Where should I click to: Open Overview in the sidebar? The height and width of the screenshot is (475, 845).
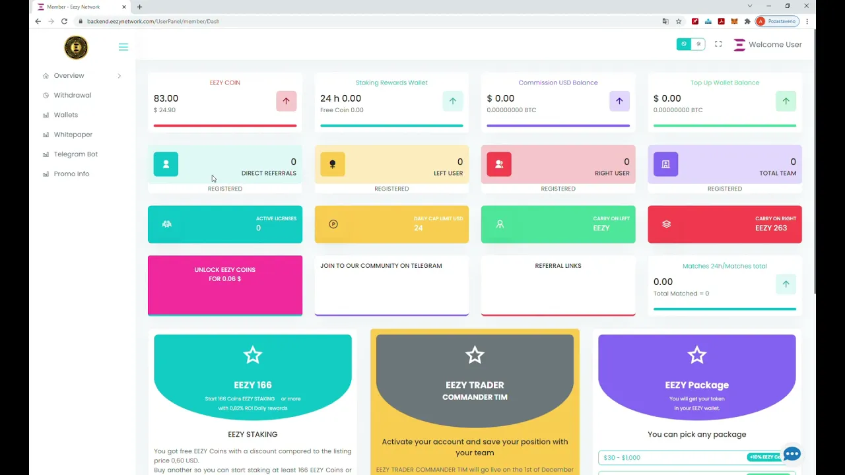[x=69, y=76]
